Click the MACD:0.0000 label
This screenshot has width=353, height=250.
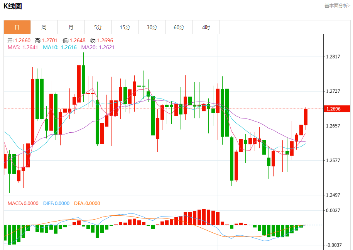coord(23,203)
